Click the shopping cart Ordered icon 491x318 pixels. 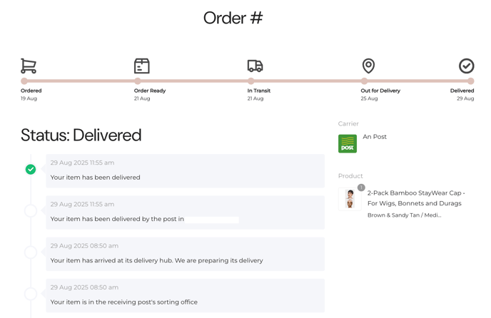(x=29, y=66)
